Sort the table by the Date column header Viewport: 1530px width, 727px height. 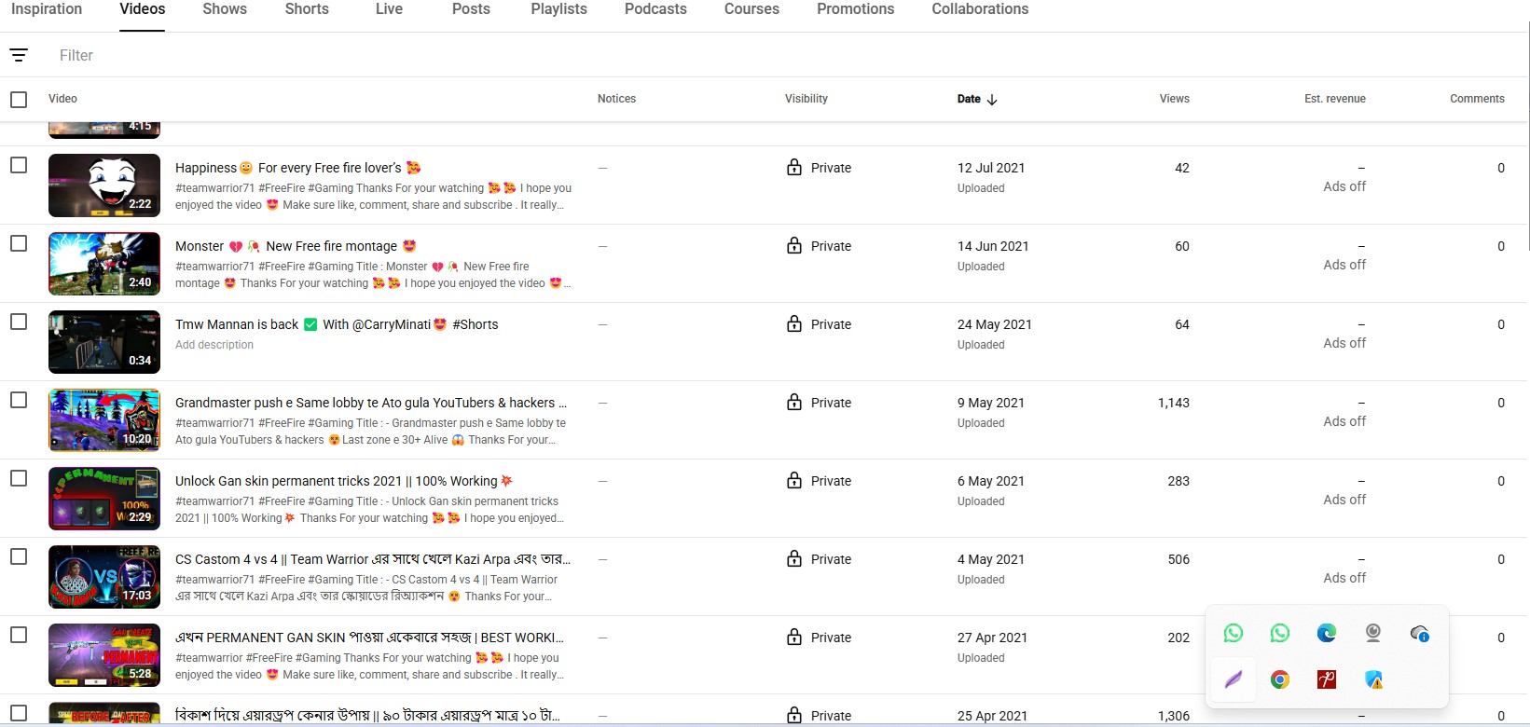(x=969, y=99)
